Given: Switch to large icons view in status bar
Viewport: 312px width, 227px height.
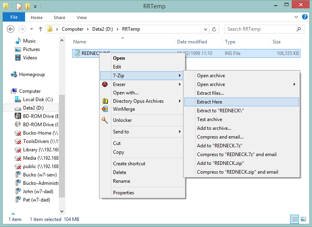Looking at the screenshot, I should (303, 219).
